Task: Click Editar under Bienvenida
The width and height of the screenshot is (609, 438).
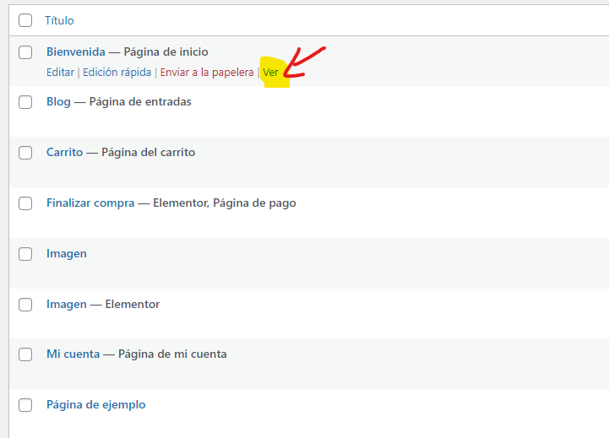Action: [60, 73]
